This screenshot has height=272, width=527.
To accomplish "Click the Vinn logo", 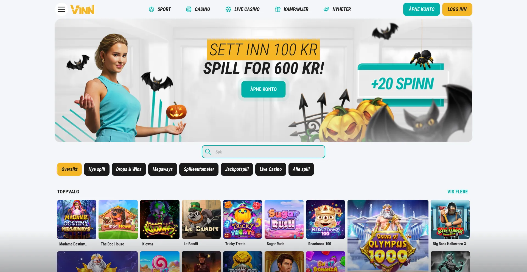I will (x=82, y=9).
